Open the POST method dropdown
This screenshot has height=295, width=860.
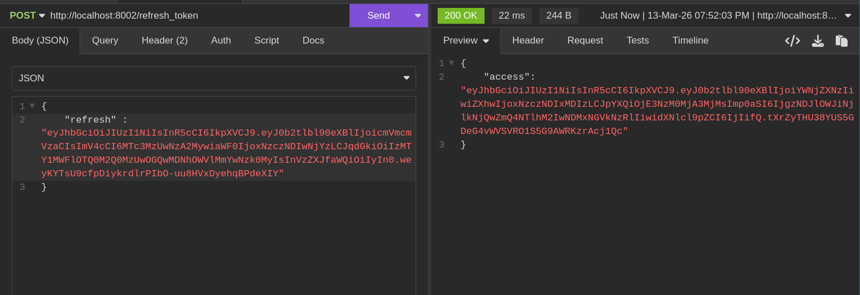click(x=27, y=16)
